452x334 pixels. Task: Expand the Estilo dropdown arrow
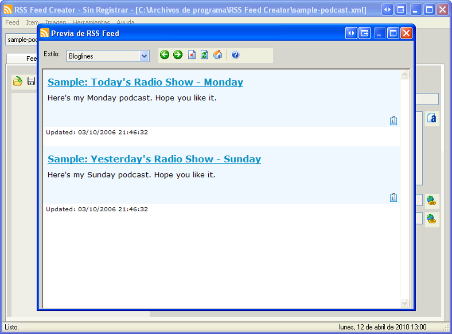point(144,56)
